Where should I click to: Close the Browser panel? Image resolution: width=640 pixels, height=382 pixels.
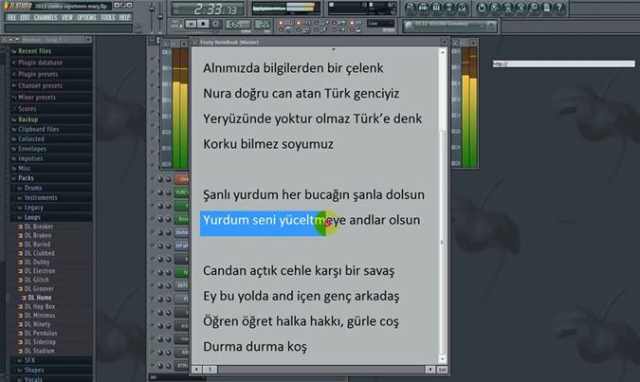coord(88,40)
